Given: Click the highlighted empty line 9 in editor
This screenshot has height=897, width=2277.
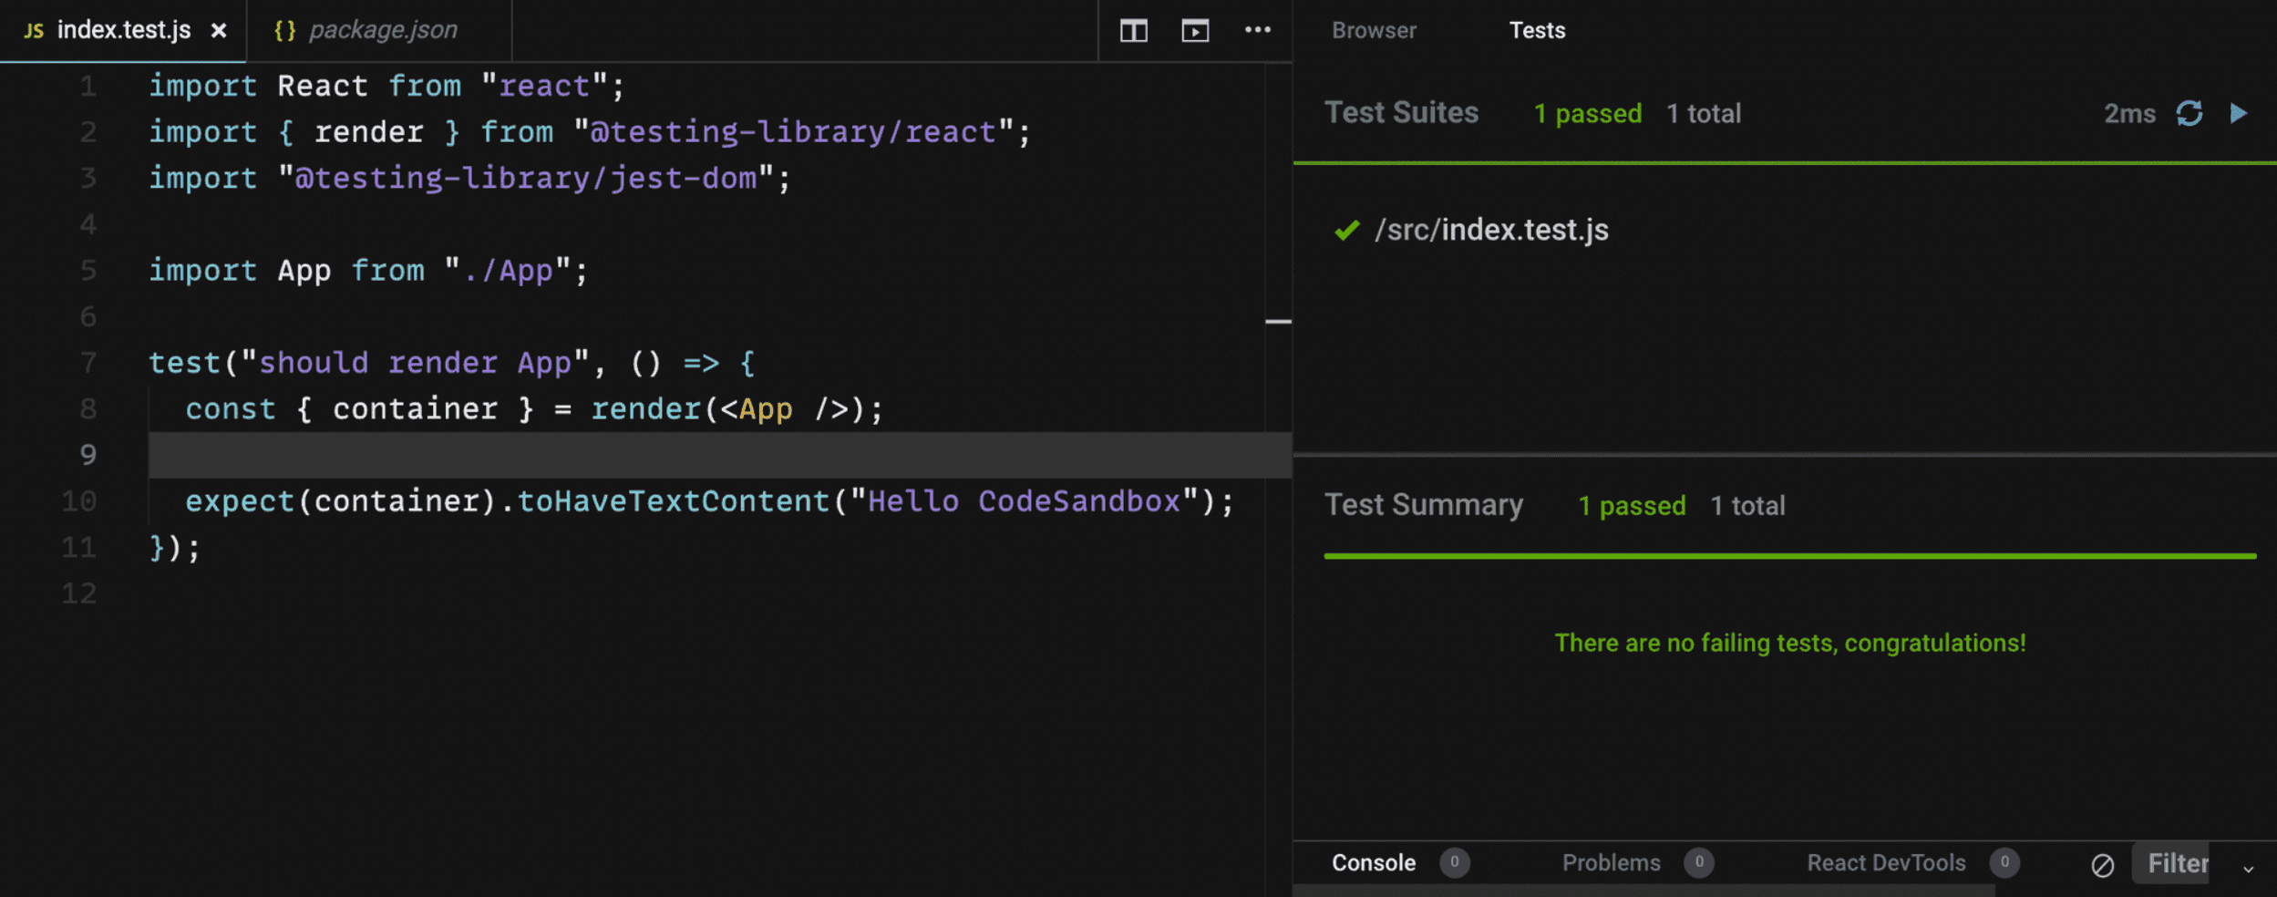Looking at the screenshot, I should click(719, 455).
